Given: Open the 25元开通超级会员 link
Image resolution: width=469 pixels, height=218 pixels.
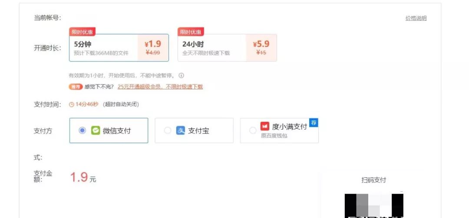Looking at the screenshot, I should coord(160,87).
